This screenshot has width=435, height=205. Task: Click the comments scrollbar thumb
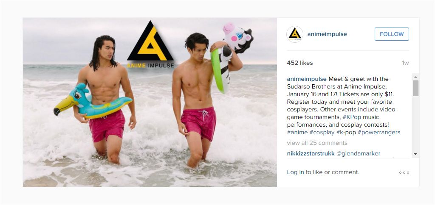click(415, 88)
